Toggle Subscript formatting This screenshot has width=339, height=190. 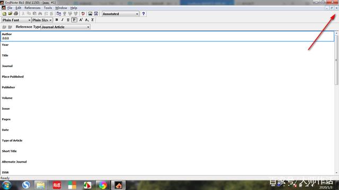tap(87, 20)
